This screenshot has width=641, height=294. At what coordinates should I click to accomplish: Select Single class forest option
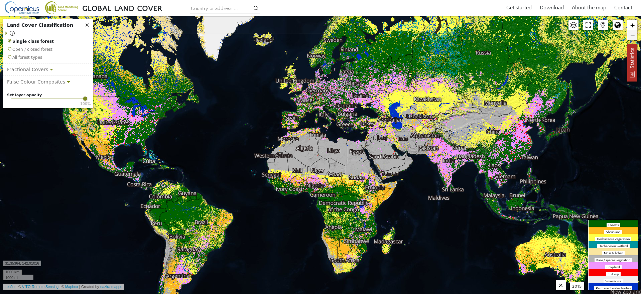[x=10, y=41]
